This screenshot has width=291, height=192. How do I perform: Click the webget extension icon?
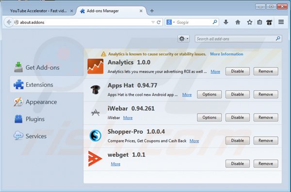click(95, 159)
